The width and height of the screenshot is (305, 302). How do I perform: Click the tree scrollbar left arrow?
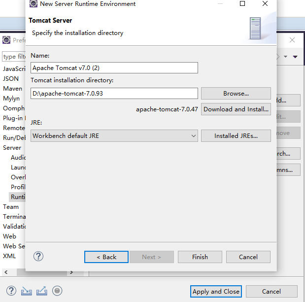click(6, 272)
